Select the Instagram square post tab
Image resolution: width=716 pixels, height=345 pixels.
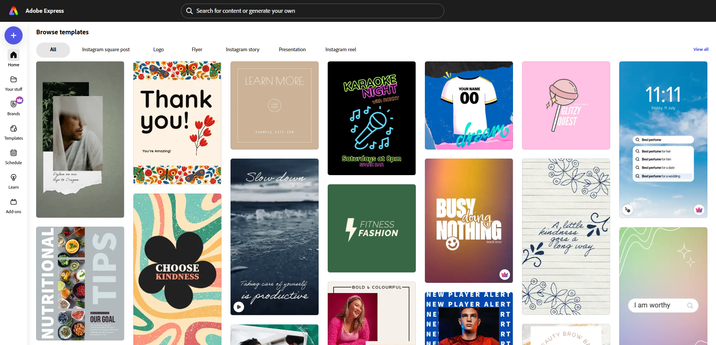106,50
